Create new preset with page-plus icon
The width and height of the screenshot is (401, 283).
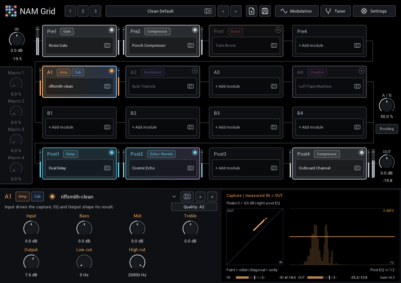(251, 11)
